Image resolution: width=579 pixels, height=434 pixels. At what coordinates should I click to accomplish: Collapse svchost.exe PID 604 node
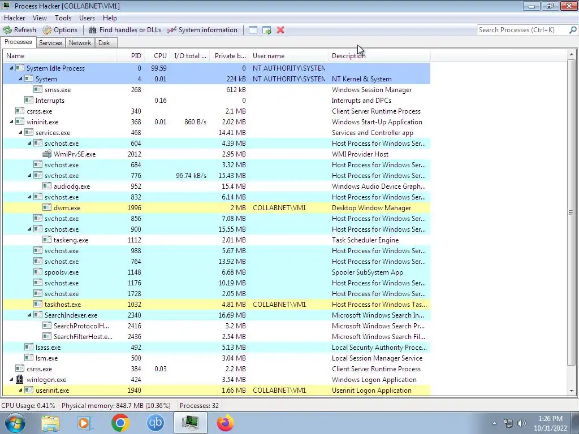coord(29,143)
